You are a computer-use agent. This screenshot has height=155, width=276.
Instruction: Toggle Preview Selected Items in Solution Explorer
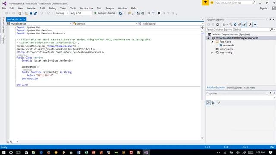[x=255, y=25]
